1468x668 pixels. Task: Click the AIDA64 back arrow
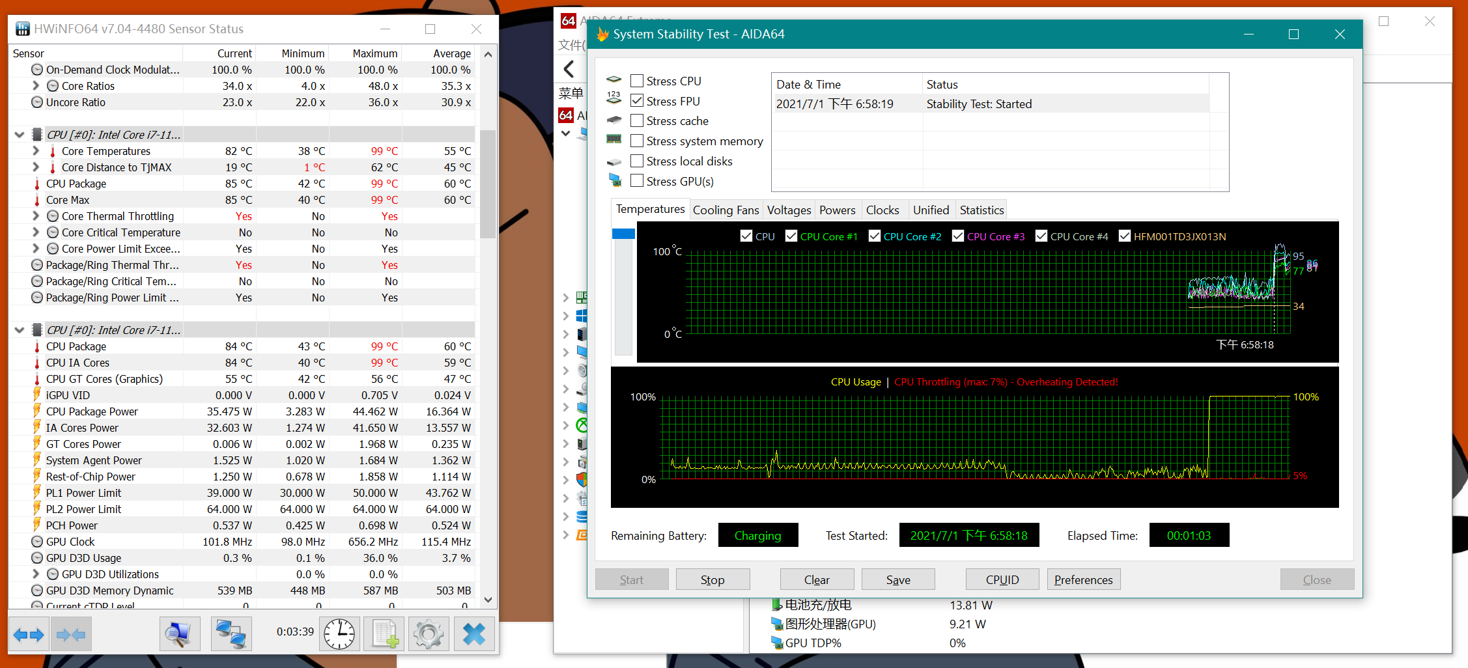pos(569,69)
